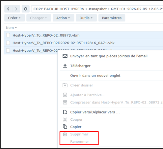This screenshot has width=163, height=149.
Task: Click the Paramètres button
Action: [112, 18]
